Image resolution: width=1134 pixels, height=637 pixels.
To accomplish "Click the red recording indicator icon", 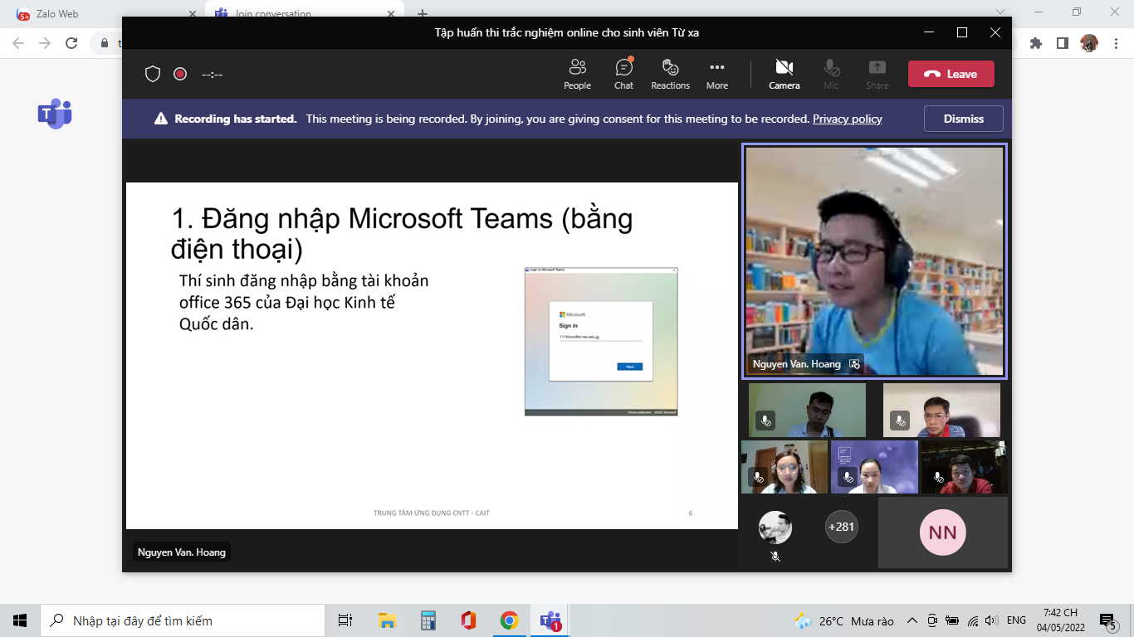I will coord(180,74).
